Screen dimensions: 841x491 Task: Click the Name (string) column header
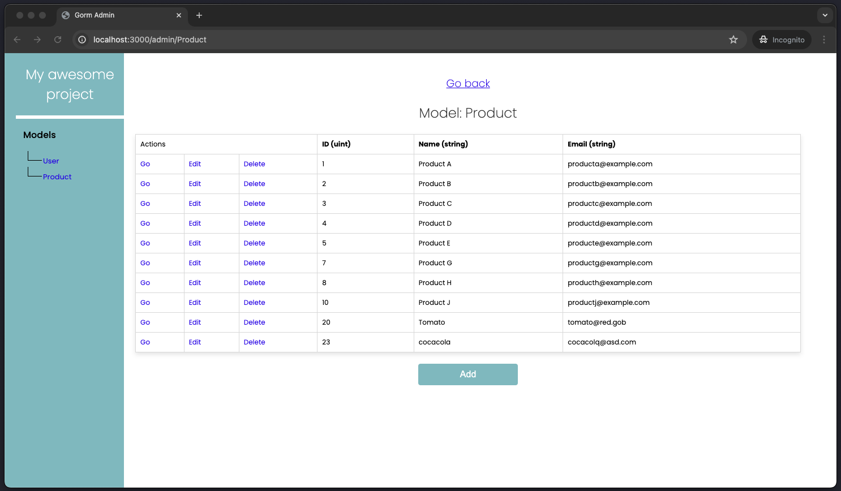488,144
